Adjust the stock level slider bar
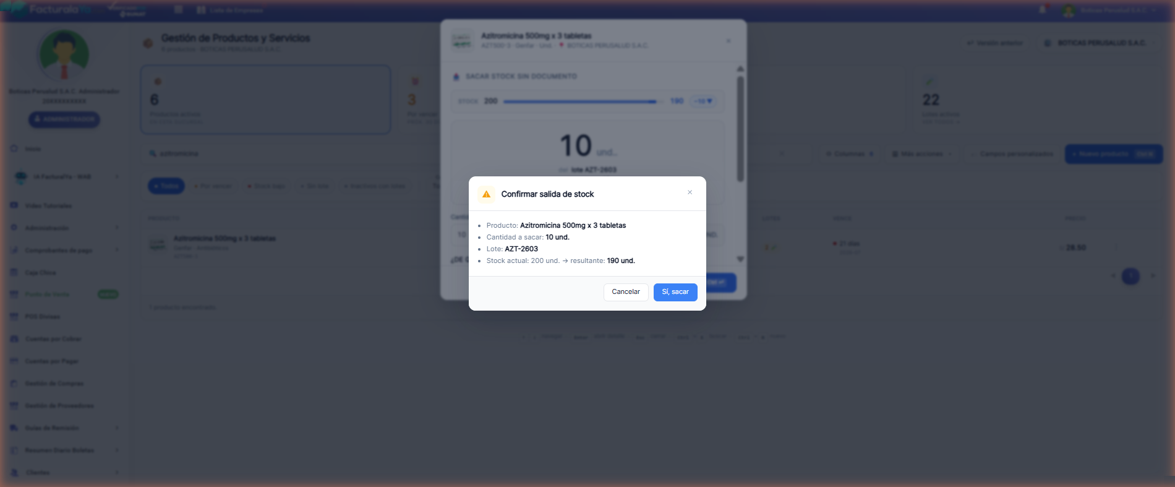The image size is (1175, 487). point(580,101)
